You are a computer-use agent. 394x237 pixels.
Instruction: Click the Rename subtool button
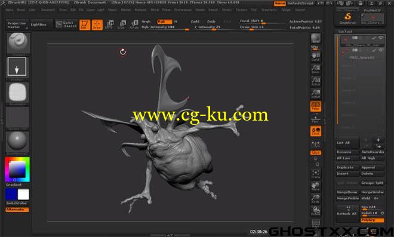(347, 152)
